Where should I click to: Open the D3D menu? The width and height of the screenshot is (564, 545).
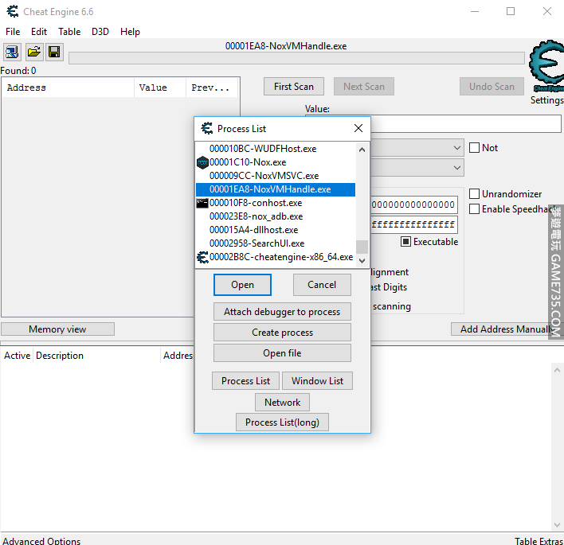click(x=100, y=32)
